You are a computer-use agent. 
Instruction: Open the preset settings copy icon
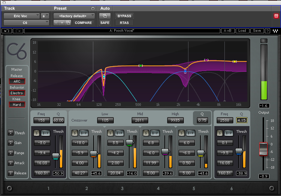68,23
